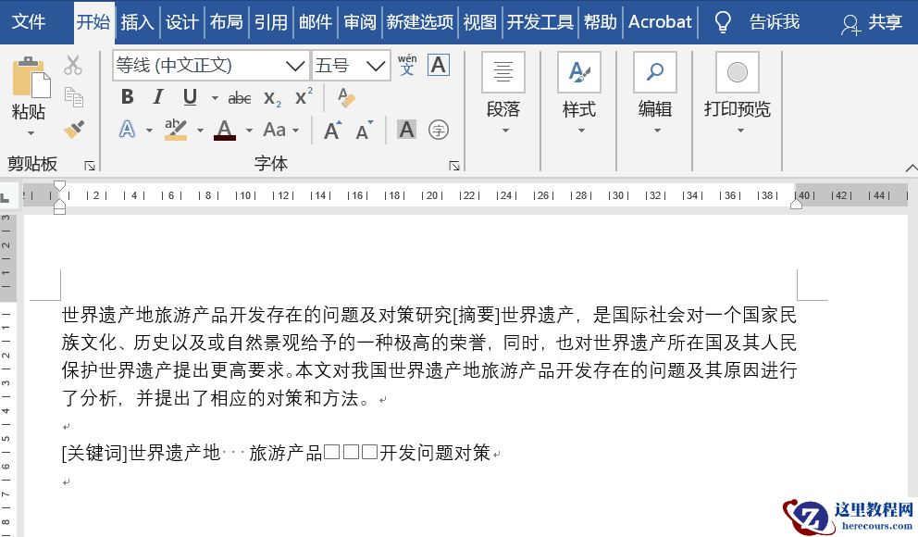Switch to the 视图 View tab
The width and height of the screenshot is (918, 537).
(x=479, y=22)
